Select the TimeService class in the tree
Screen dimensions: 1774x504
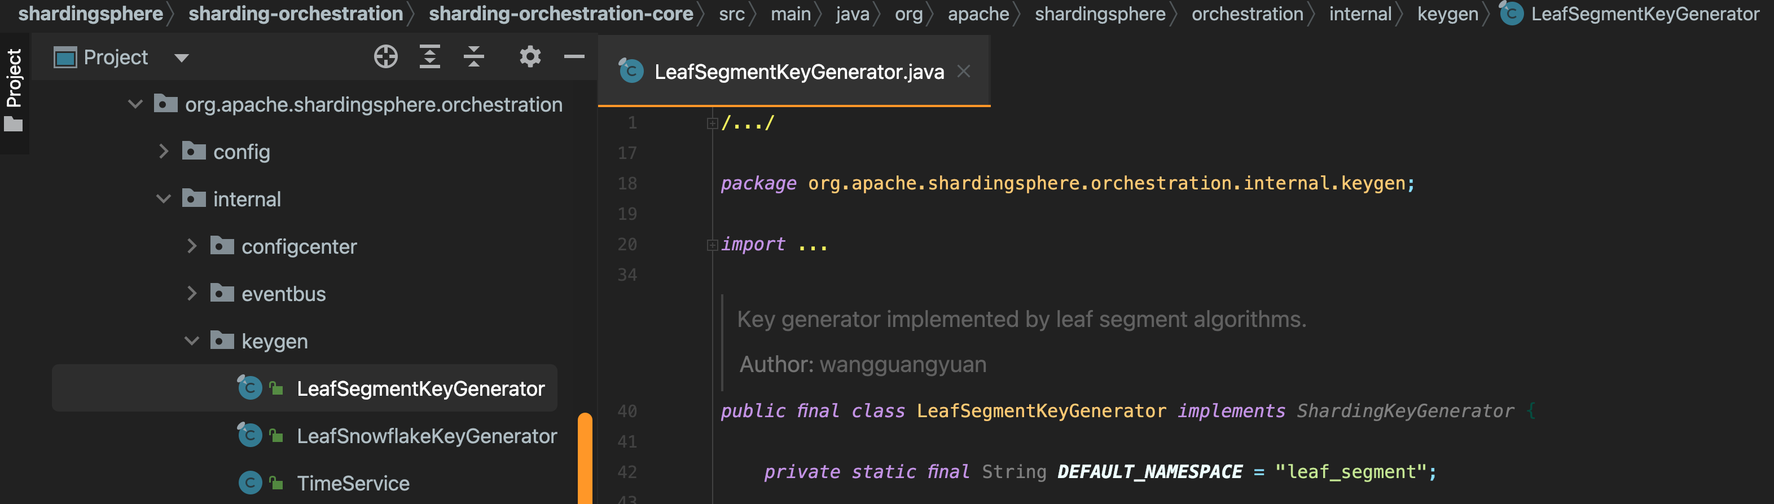point(353,483)
